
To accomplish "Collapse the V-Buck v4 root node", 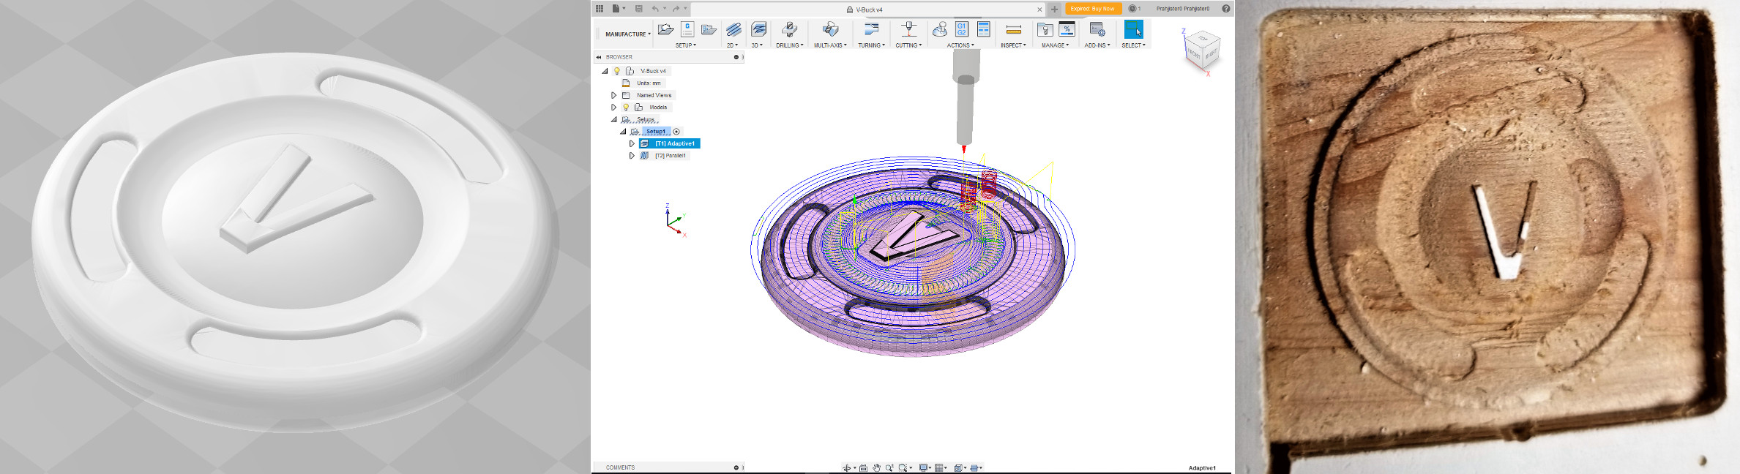I will (x=605, y=71).
